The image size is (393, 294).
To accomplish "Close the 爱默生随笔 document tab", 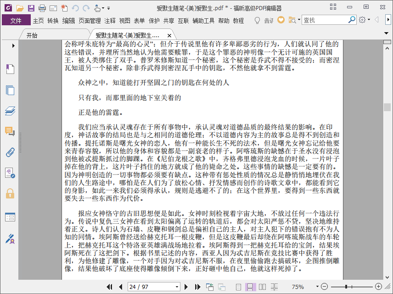I will [x=169, y=36].
